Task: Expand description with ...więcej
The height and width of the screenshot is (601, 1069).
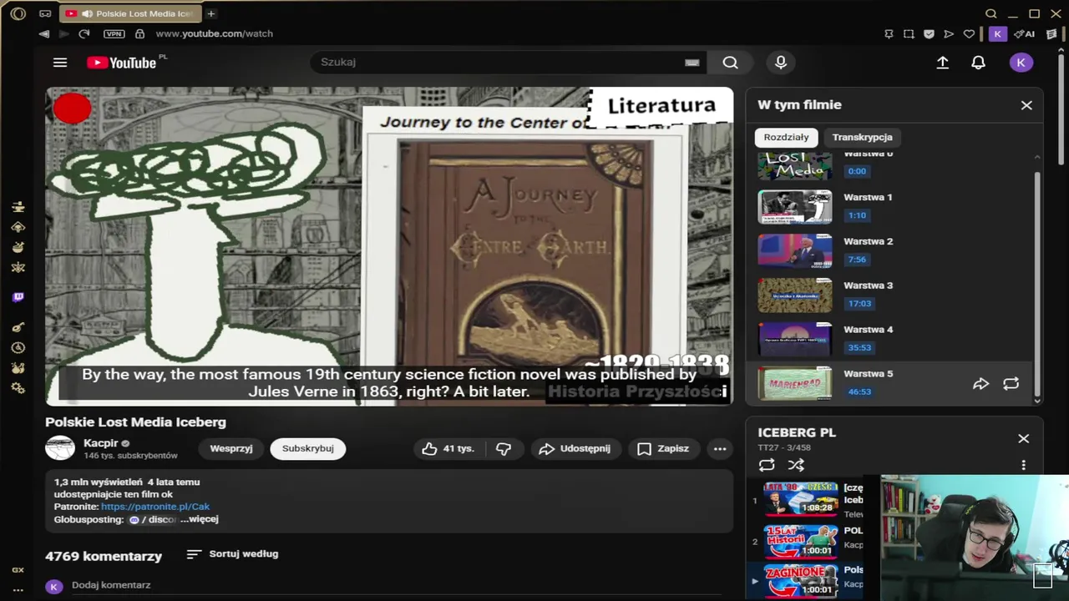Action: click(x=200, y=519)
